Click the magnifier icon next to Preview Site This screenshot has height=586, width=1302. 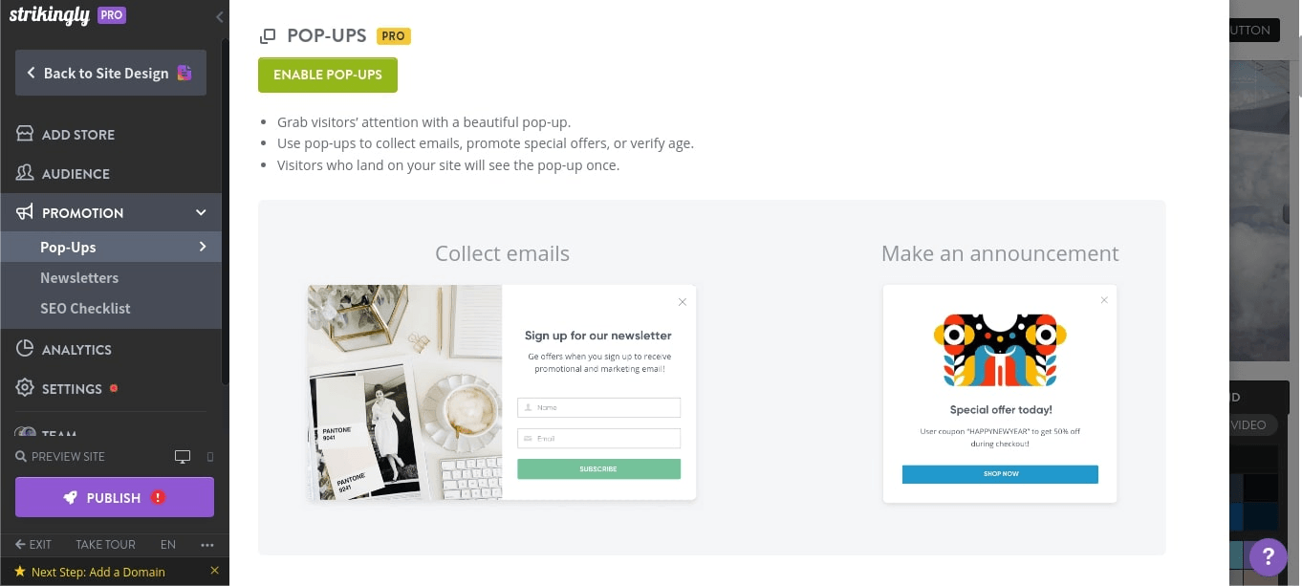click(21, 456)
